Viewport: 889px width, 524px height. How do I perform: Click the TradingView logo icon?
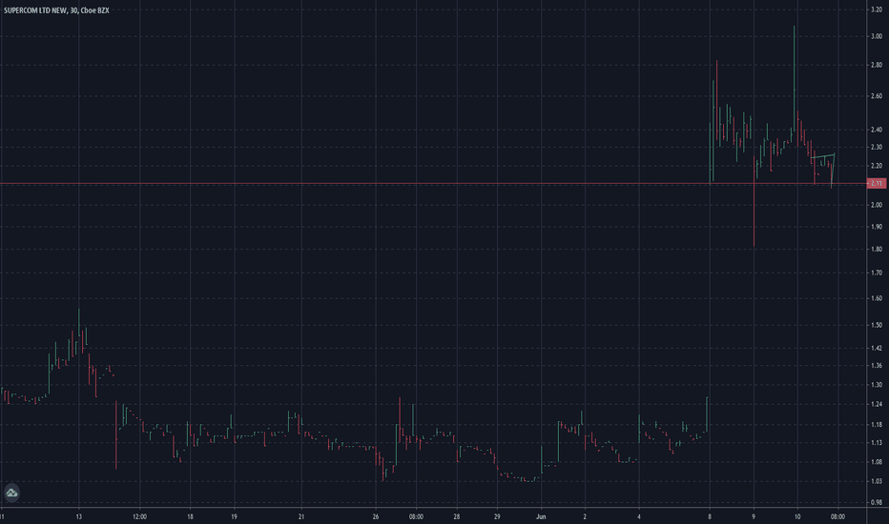tap(11, 493)
